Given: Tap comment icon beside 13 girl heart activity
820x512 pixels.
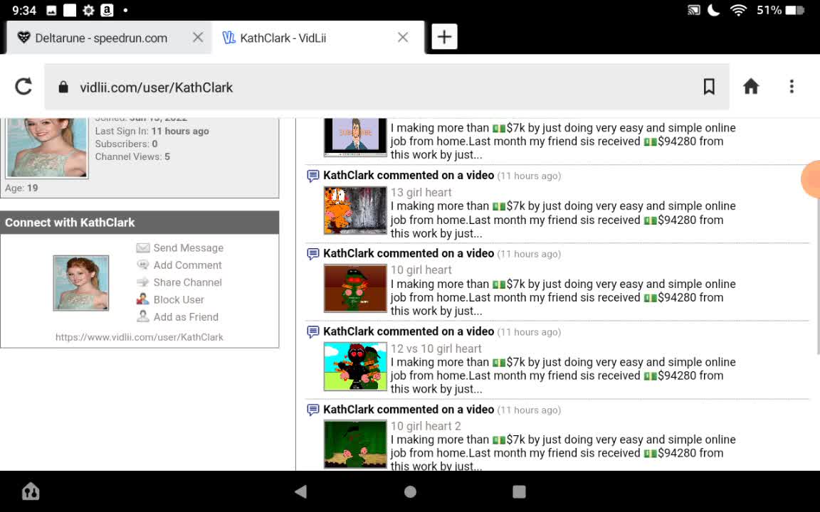Looking at the screenshot, I should point(312,176).
